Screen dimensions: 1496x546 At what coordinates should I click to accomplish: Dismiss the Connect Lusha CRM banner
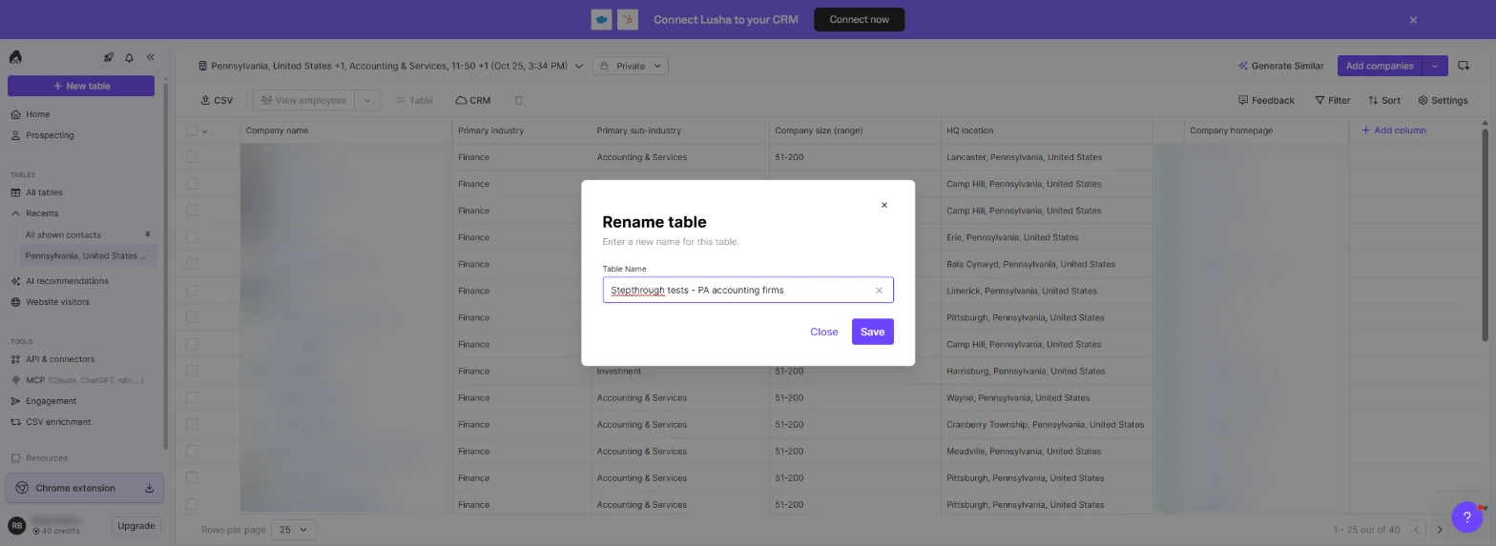1413,20
